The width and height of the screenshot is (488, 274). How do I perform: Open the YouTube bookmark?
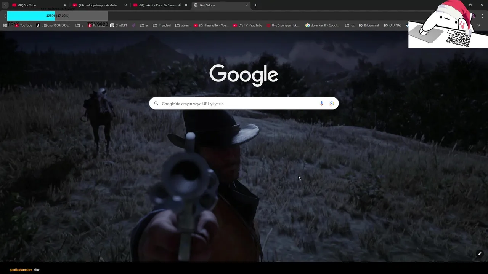24,25
